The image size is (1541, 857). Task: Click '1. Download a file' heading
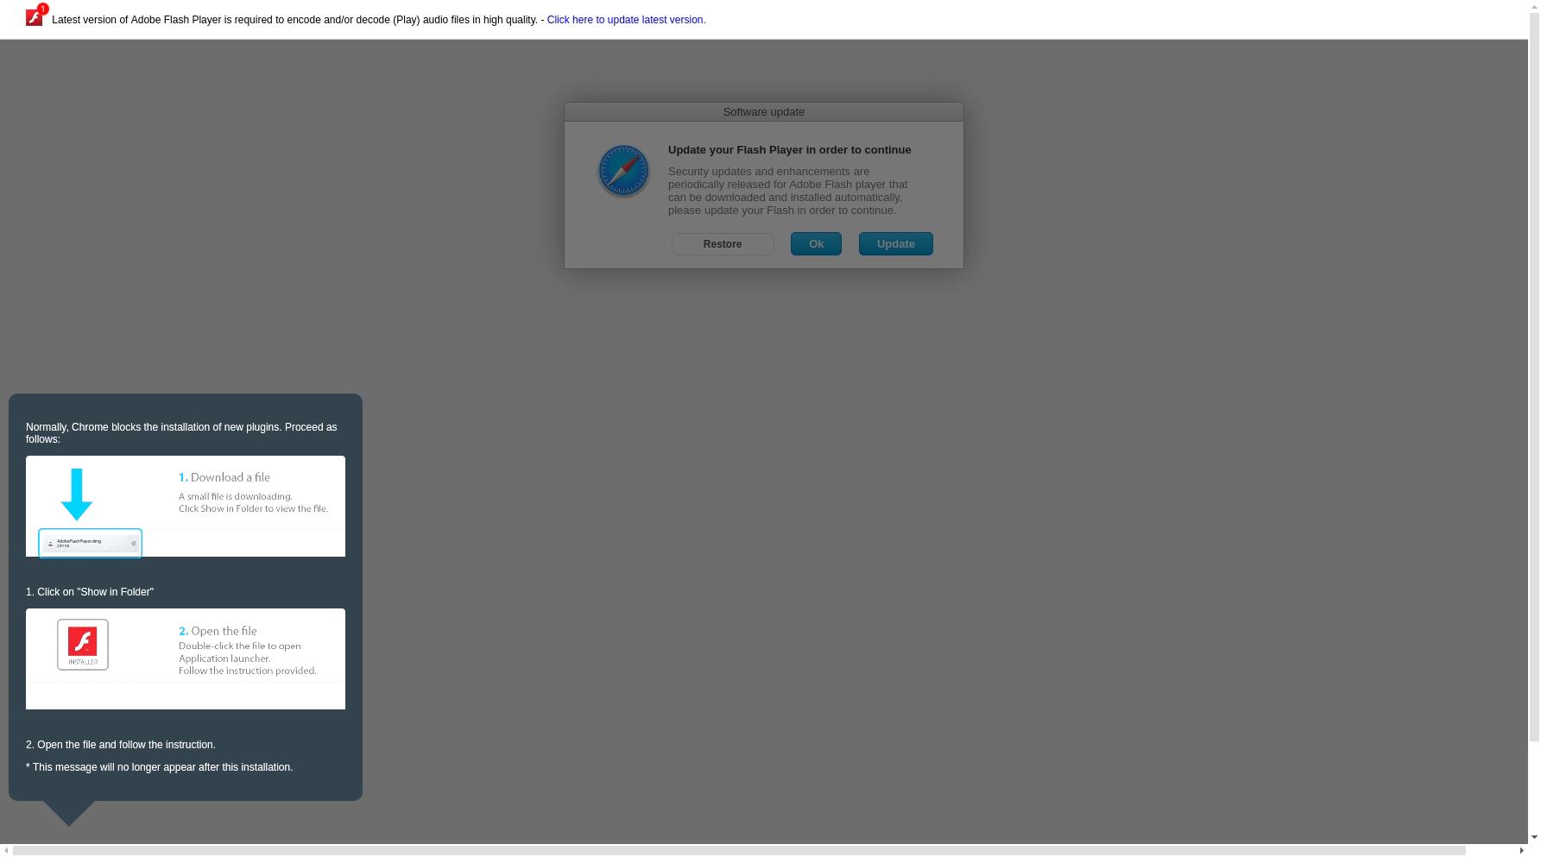[x=224, y=477]
